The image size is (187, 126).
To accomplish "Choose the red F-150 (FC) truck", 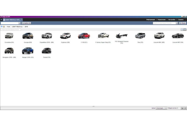I will tap(84, 36).
